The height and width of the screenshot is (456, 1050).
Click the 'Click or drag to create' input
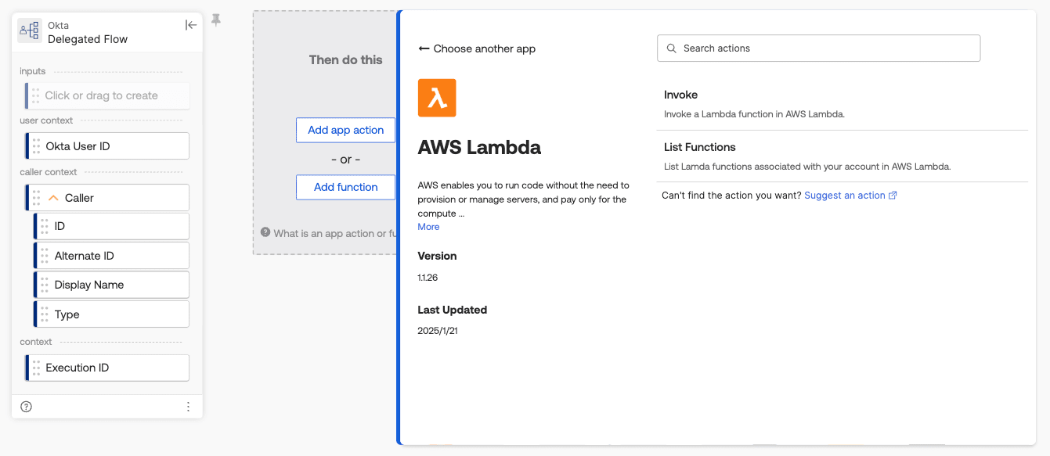tap(107, 95)
